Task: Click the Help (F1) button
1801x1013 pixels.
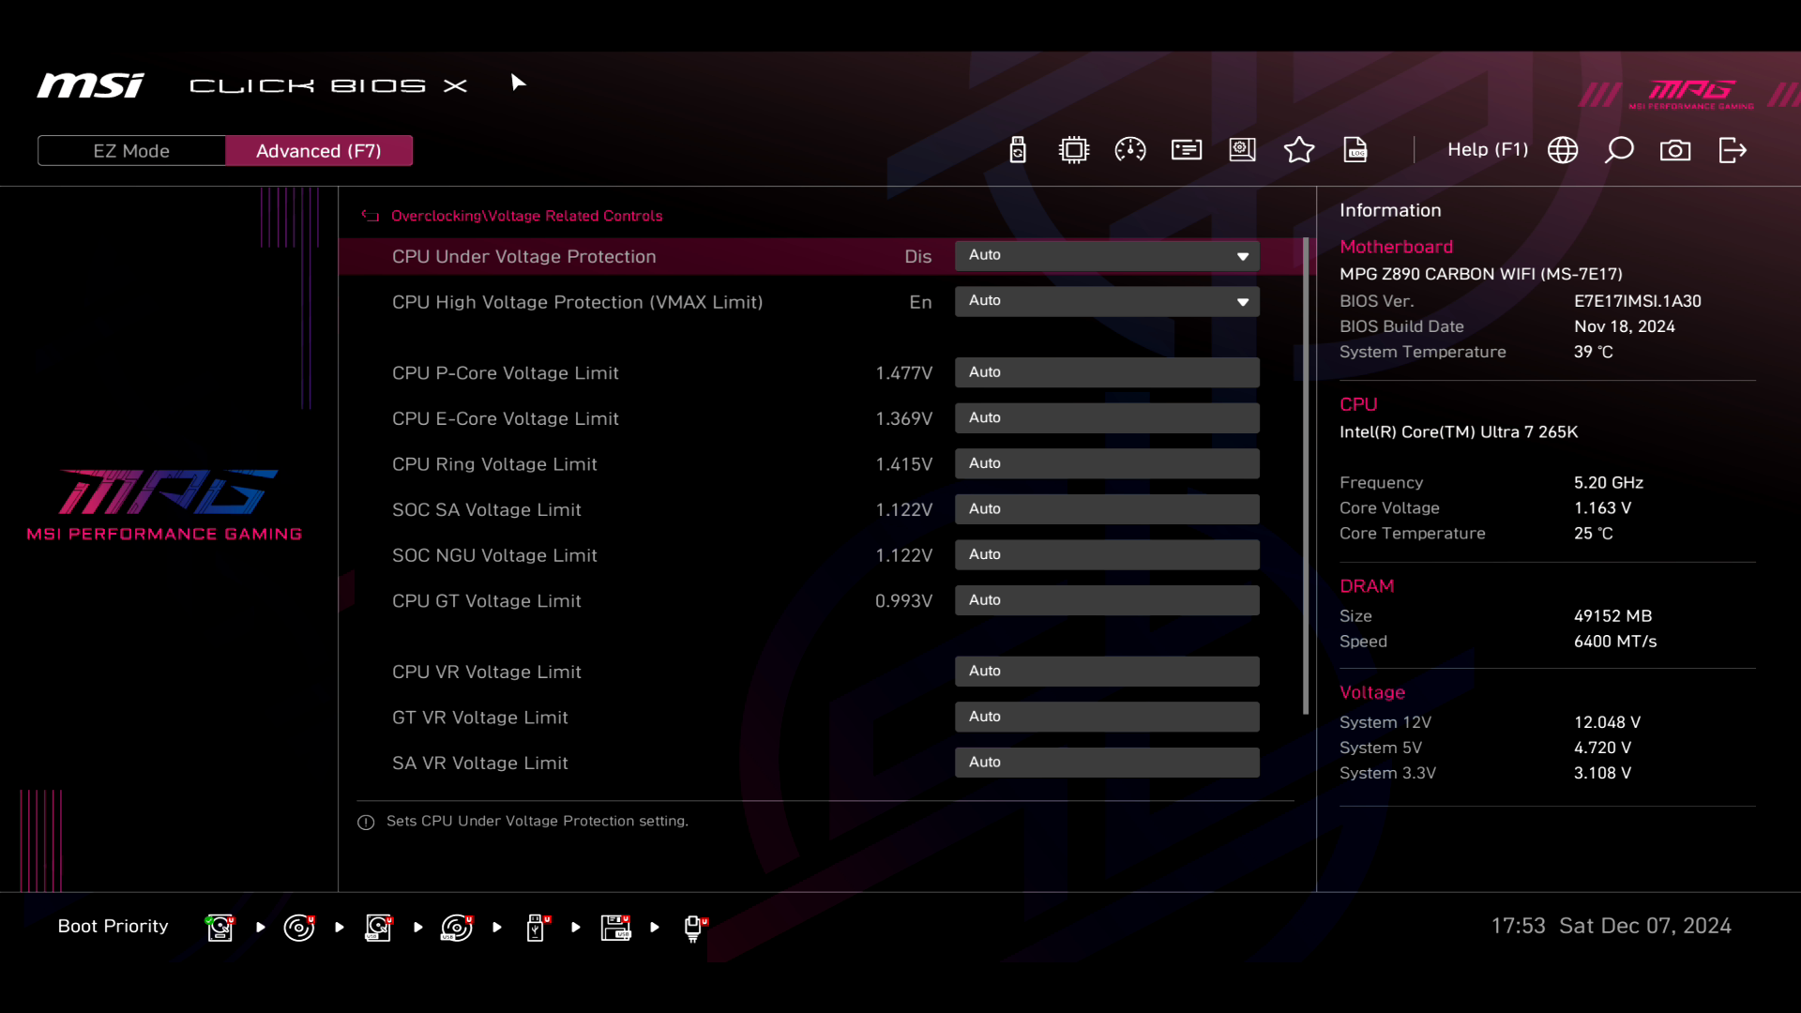Action: click(1488, 150)
